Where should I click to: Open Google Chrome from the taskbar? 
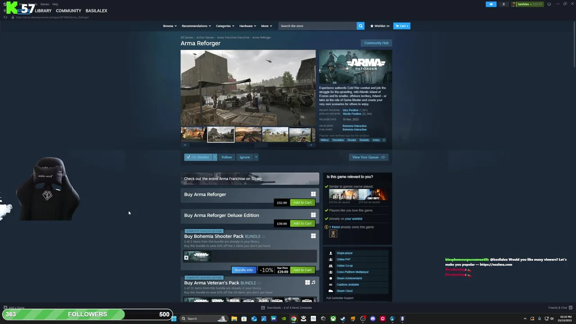[x=293, y=319]
